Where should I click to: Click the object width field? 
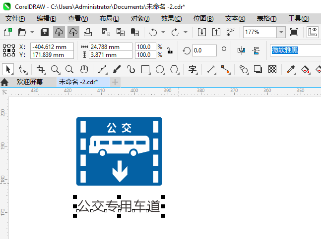tap(111, 47)
